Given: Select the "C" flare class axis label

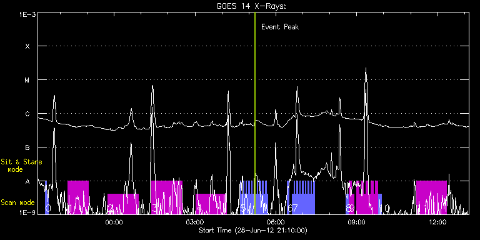Looking at the screenshot, I should 27,114.
